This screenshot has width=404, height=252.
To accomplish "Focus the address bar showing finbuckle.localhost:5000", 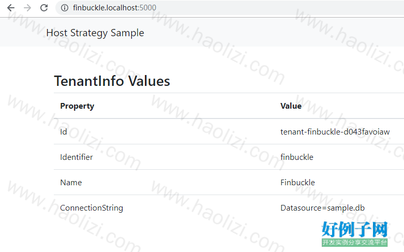I will point(229,8).
